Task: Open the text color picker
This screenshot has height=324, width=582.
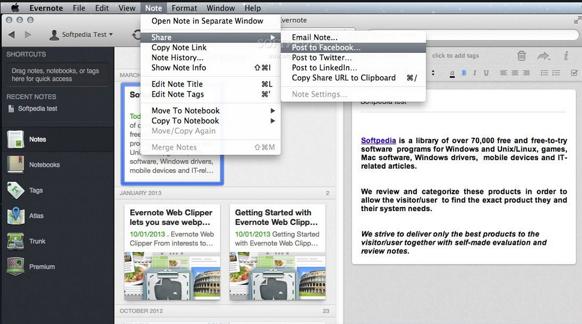Action: coord(452,73)
